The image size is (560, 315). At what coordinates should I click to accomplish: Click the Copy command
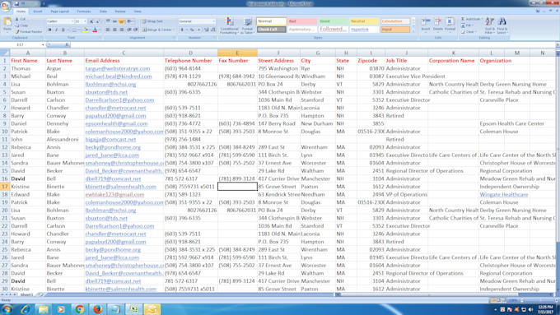21,25
